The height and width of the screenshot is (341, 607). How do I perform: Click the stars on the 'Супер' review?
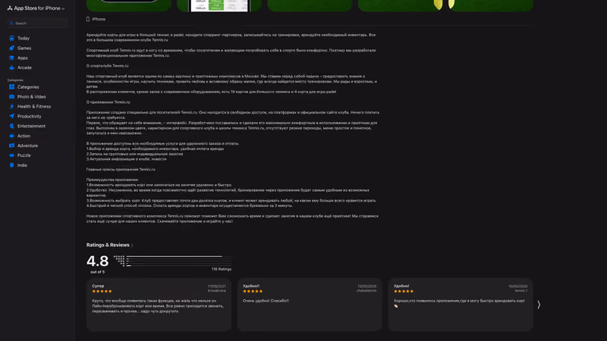[102, 291]
